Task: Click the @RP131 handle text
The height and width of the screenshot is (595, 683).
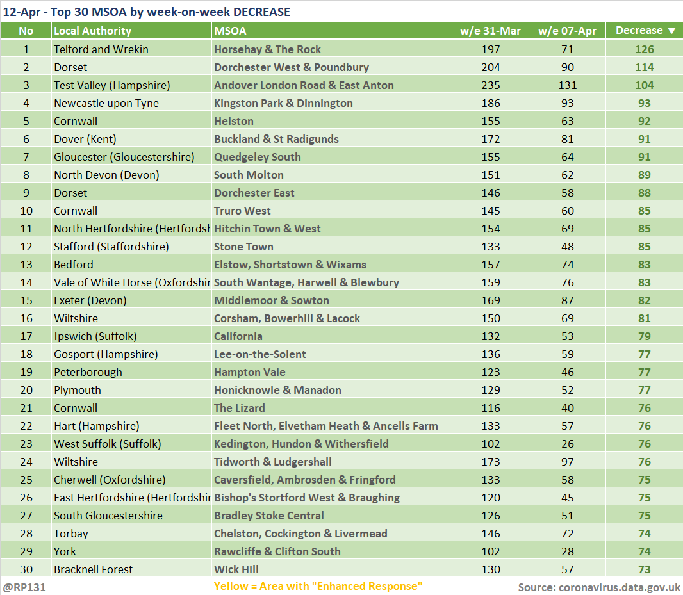Action: click(24, 587)
